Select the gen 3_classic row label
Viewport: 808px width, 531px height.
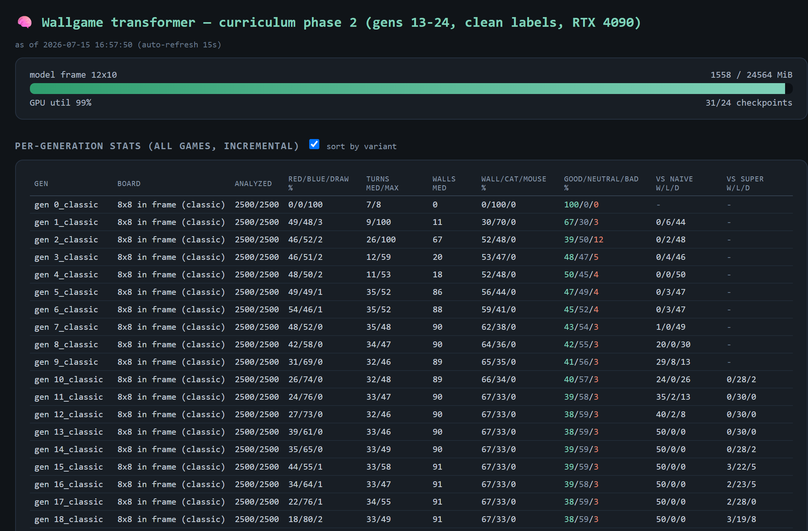tap(66, 257)
